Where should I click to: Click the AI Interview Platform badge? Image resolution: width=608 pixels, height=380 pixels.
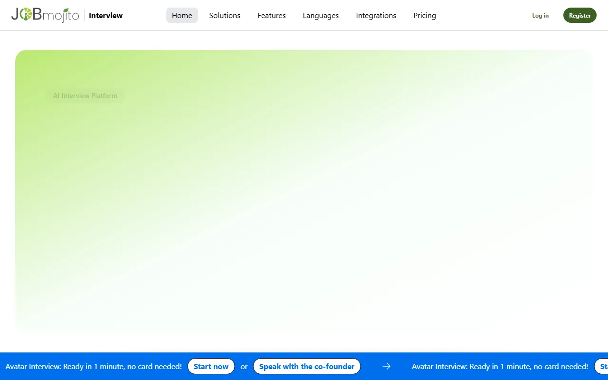pos(85,95)
